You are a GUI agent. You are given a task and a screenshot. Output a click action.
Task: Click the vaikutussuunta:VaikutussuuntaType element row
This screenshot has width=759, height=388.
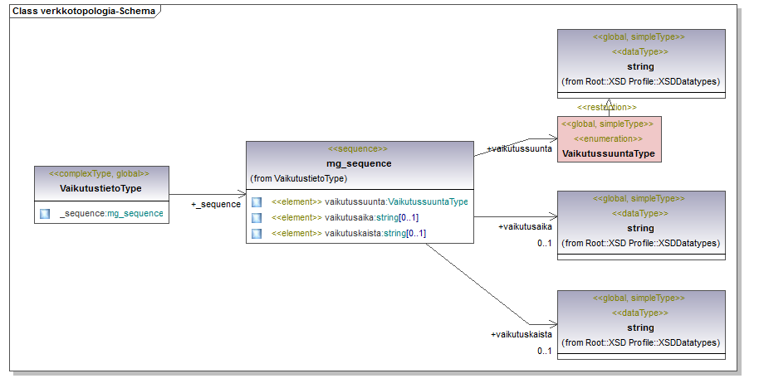pos(370,201)
